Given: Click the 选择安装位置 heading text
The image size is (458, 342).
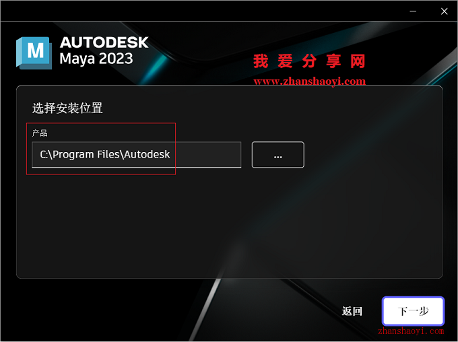Looking at the screenshot, I should click(67, 108).
